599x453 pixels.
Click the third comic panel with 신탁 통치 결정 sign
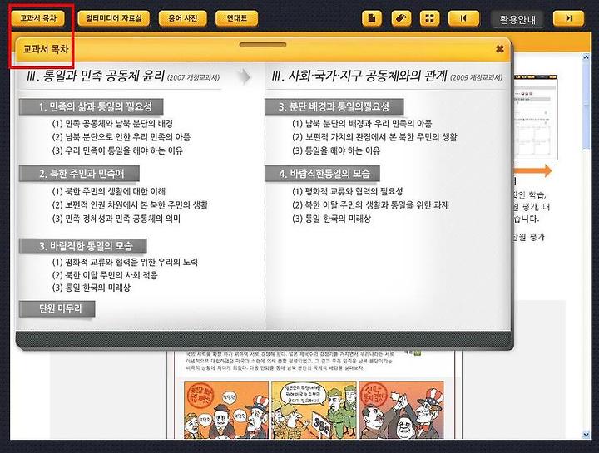(401, 410)
